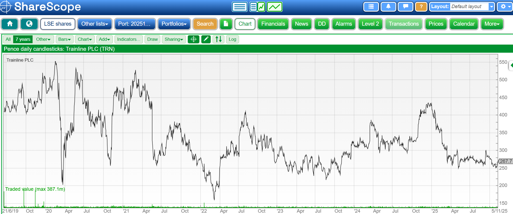The height and width of the screenshot is (214, 513).
Task: Open the More dropdown menu
Action: 492,24
